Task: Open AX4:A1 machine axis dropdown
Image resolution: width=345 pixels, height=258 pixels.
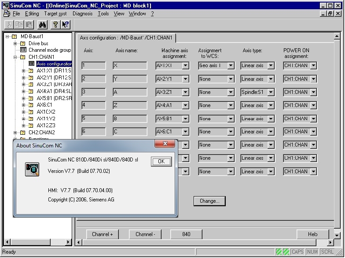Action: [185, 105]
